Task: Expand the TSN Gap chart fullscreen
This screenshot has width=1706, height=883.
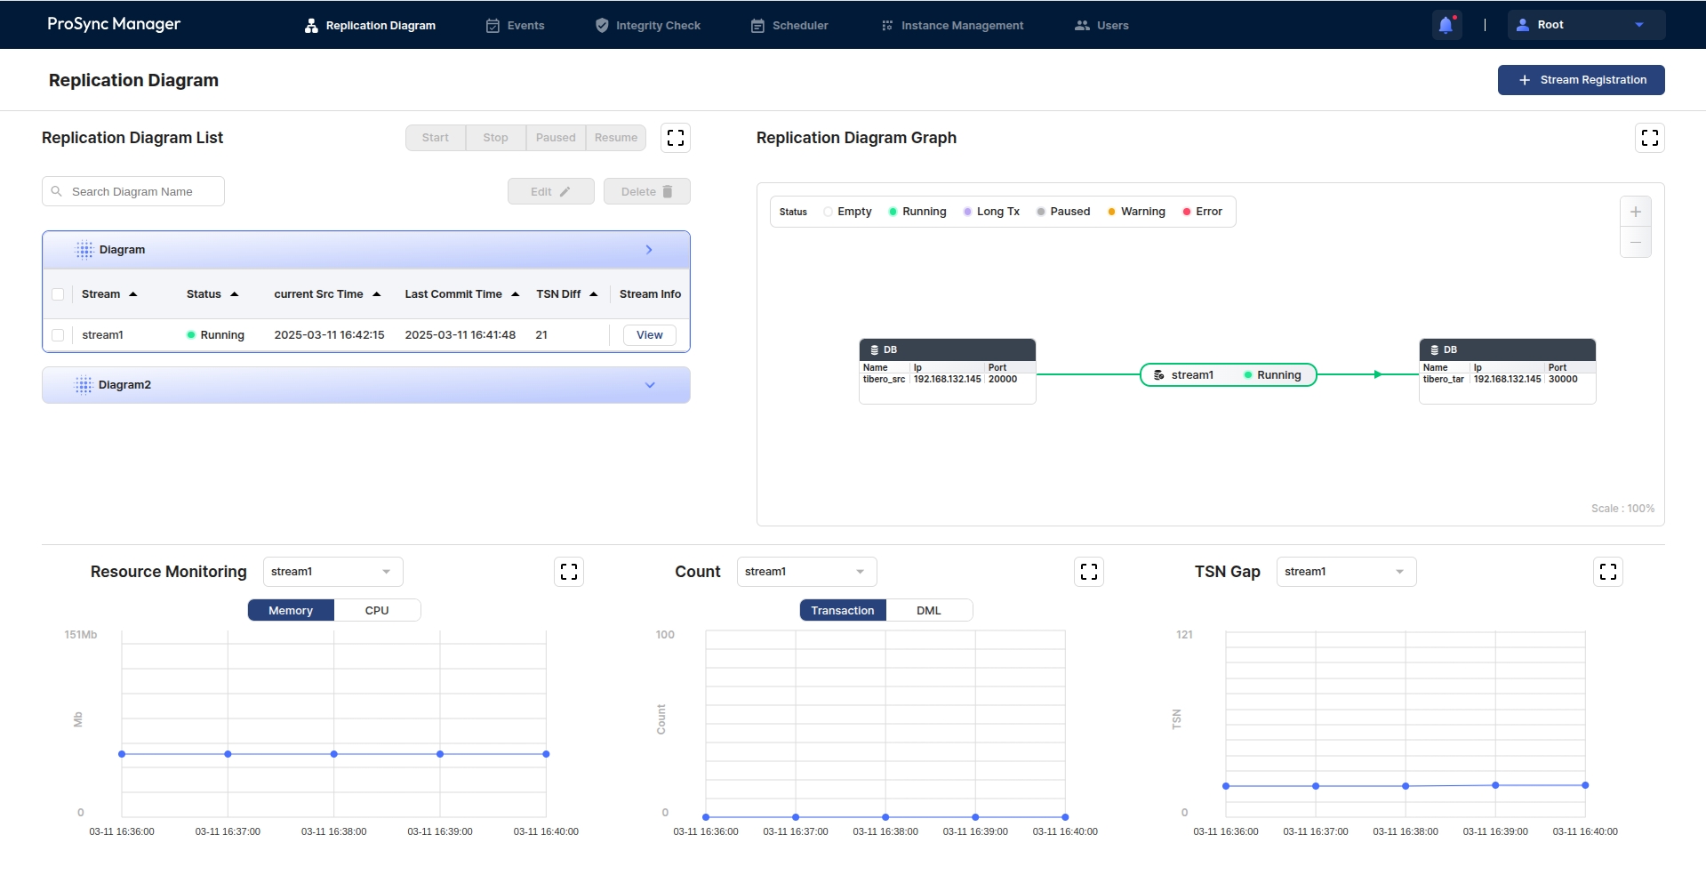Action: 1607,572
